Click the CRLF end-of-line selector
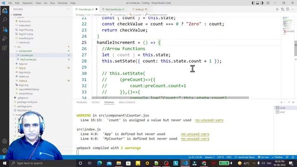Viewport: 297px width, 167px height. pos(229,157)
